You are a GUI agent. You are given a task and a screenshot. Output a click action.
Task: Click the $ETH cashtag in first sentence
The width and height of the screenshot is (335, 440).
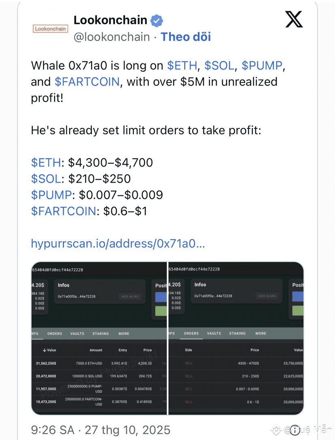point(182,66)
